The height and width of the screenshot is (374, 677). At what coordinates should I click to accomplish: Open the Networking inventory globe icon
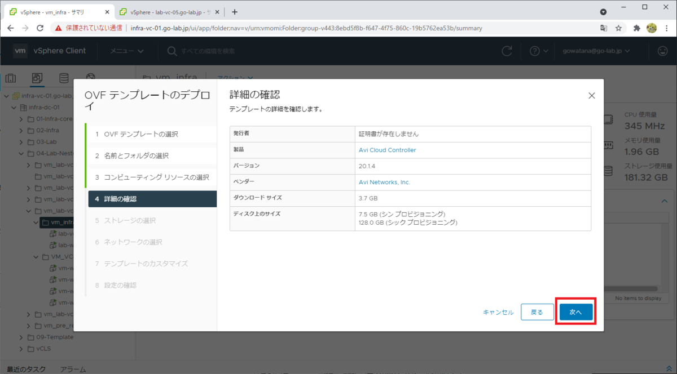(x=90, y=78)
